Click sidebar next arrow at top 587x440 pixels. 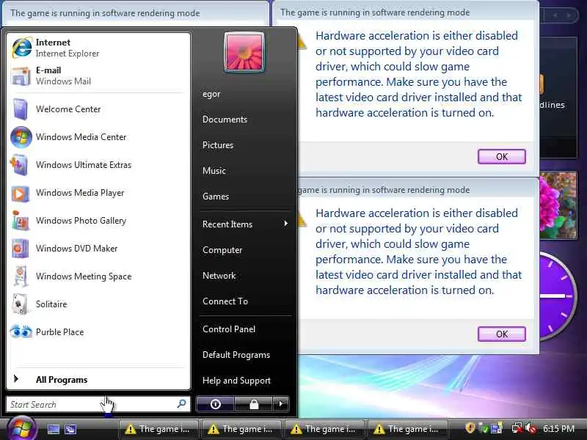click(x=569, y=15)
